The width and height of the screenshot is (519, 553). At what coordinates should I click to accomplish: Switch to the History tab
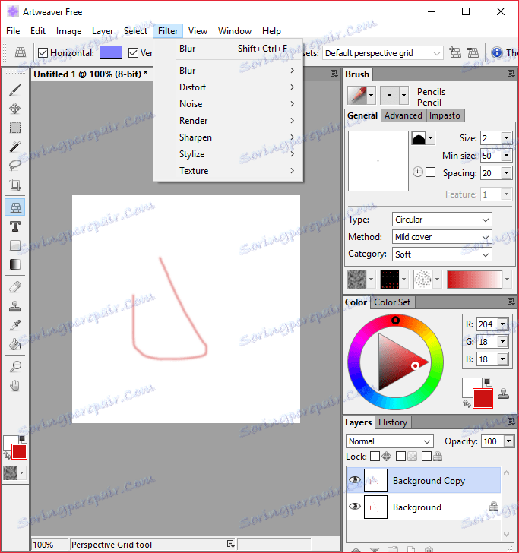click(x=393, y=422)
